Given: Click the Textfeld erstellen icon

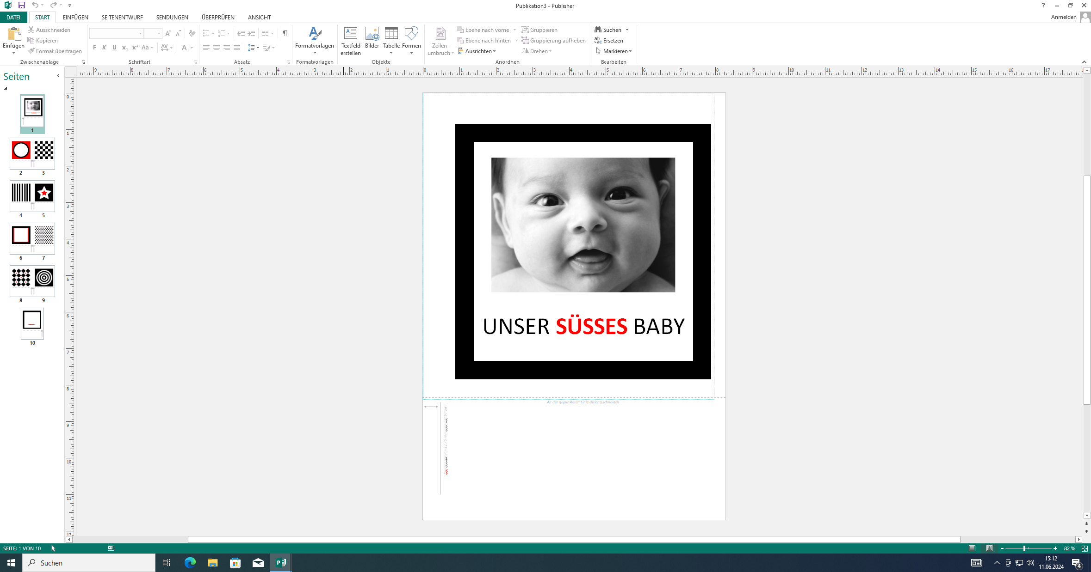Looking at the screenshot, I should coord(350,34).
